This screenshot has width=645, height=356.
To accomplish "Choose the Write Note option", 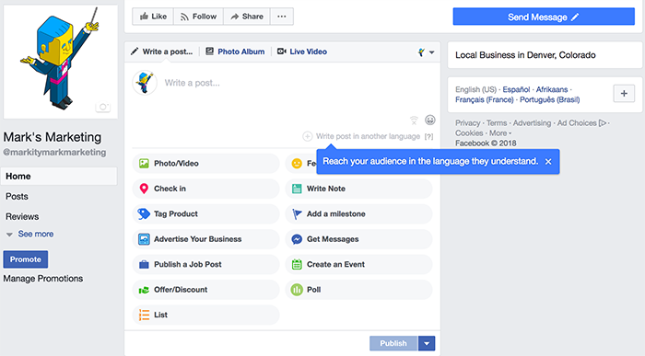I will (x=358, y=189).
